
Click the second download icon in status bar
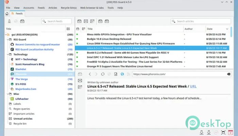[x=209, y=132]
